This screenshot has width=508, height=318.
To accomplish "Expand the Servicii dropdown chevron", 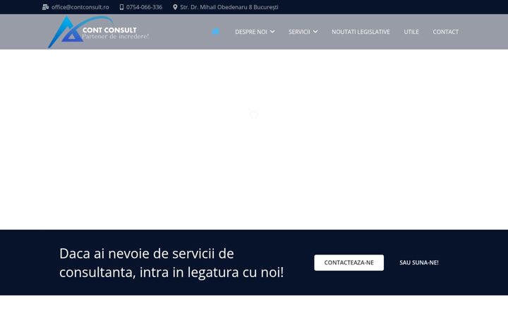I will click(x=315, y=32).
